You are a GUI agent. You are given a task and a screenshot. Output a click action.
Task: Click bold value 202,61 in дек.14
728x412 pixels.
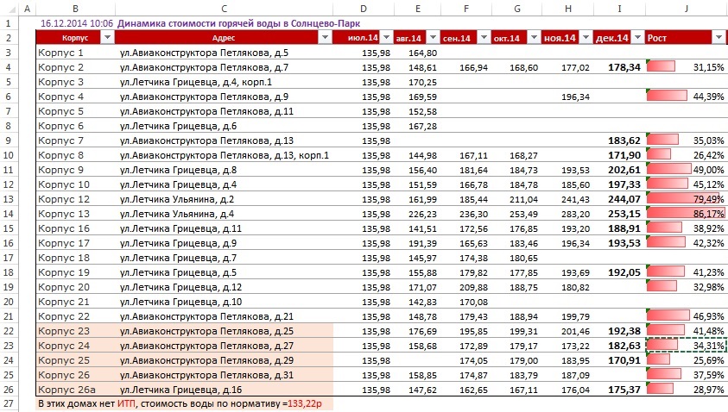624,170
